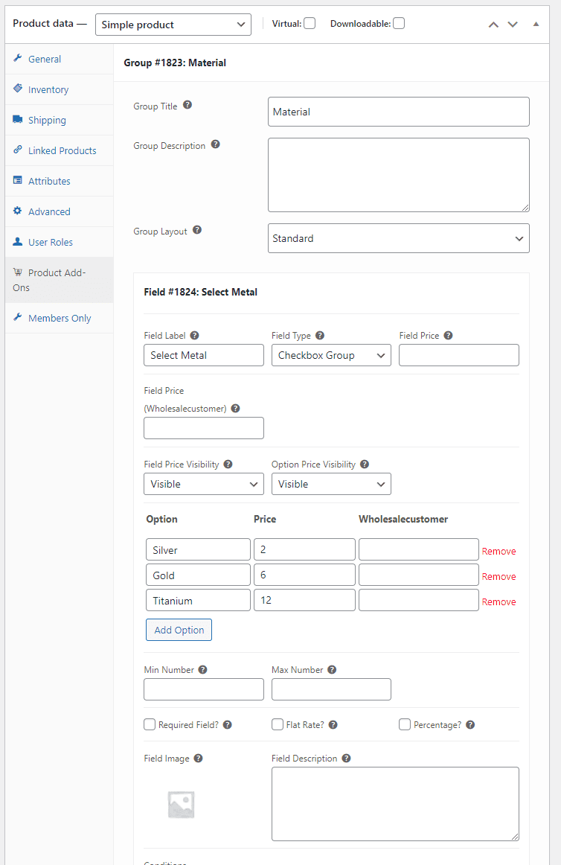Screen dimensions: 561x865
Task: Click the Gold option name field
Action: tap(198, 575)
